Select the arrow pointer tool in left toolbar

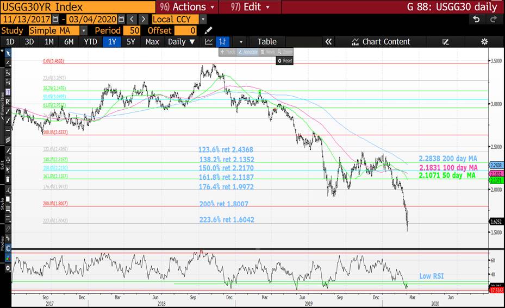(x=8, y=53)
